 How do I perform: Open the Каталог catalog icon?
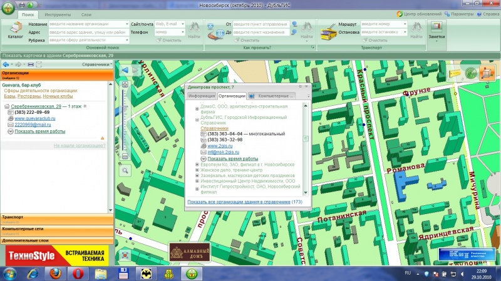pyautogui.click(x=14, y=29)
